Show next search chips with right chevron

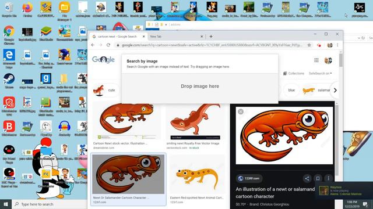[x=335, y=91]
